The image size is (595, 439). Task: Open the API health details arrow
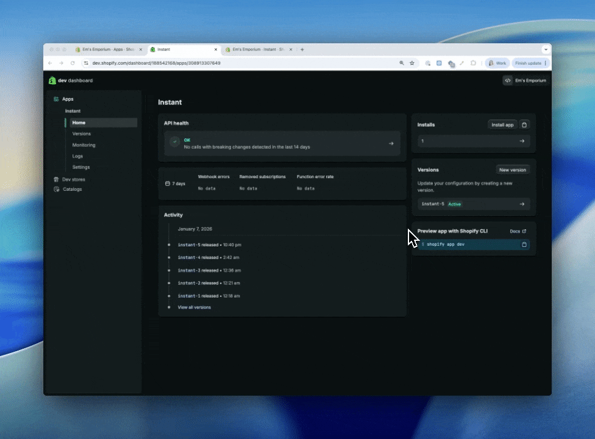[391, 143]
